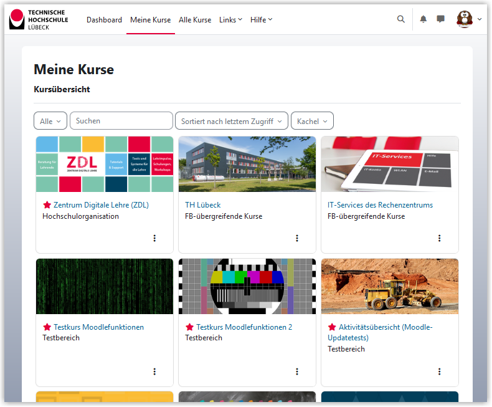Open the search magnifier icon
Screen dimensions: 492x407
coord(400,19)
